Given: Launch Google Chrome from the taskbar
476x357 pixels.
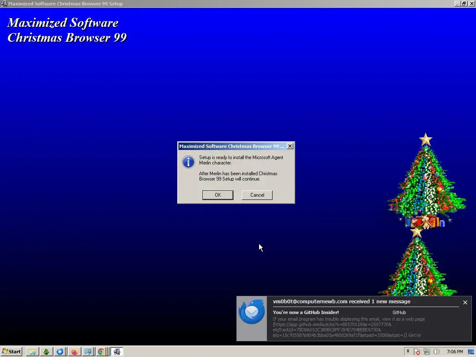Looking at the screenshot, I should 101,352.
